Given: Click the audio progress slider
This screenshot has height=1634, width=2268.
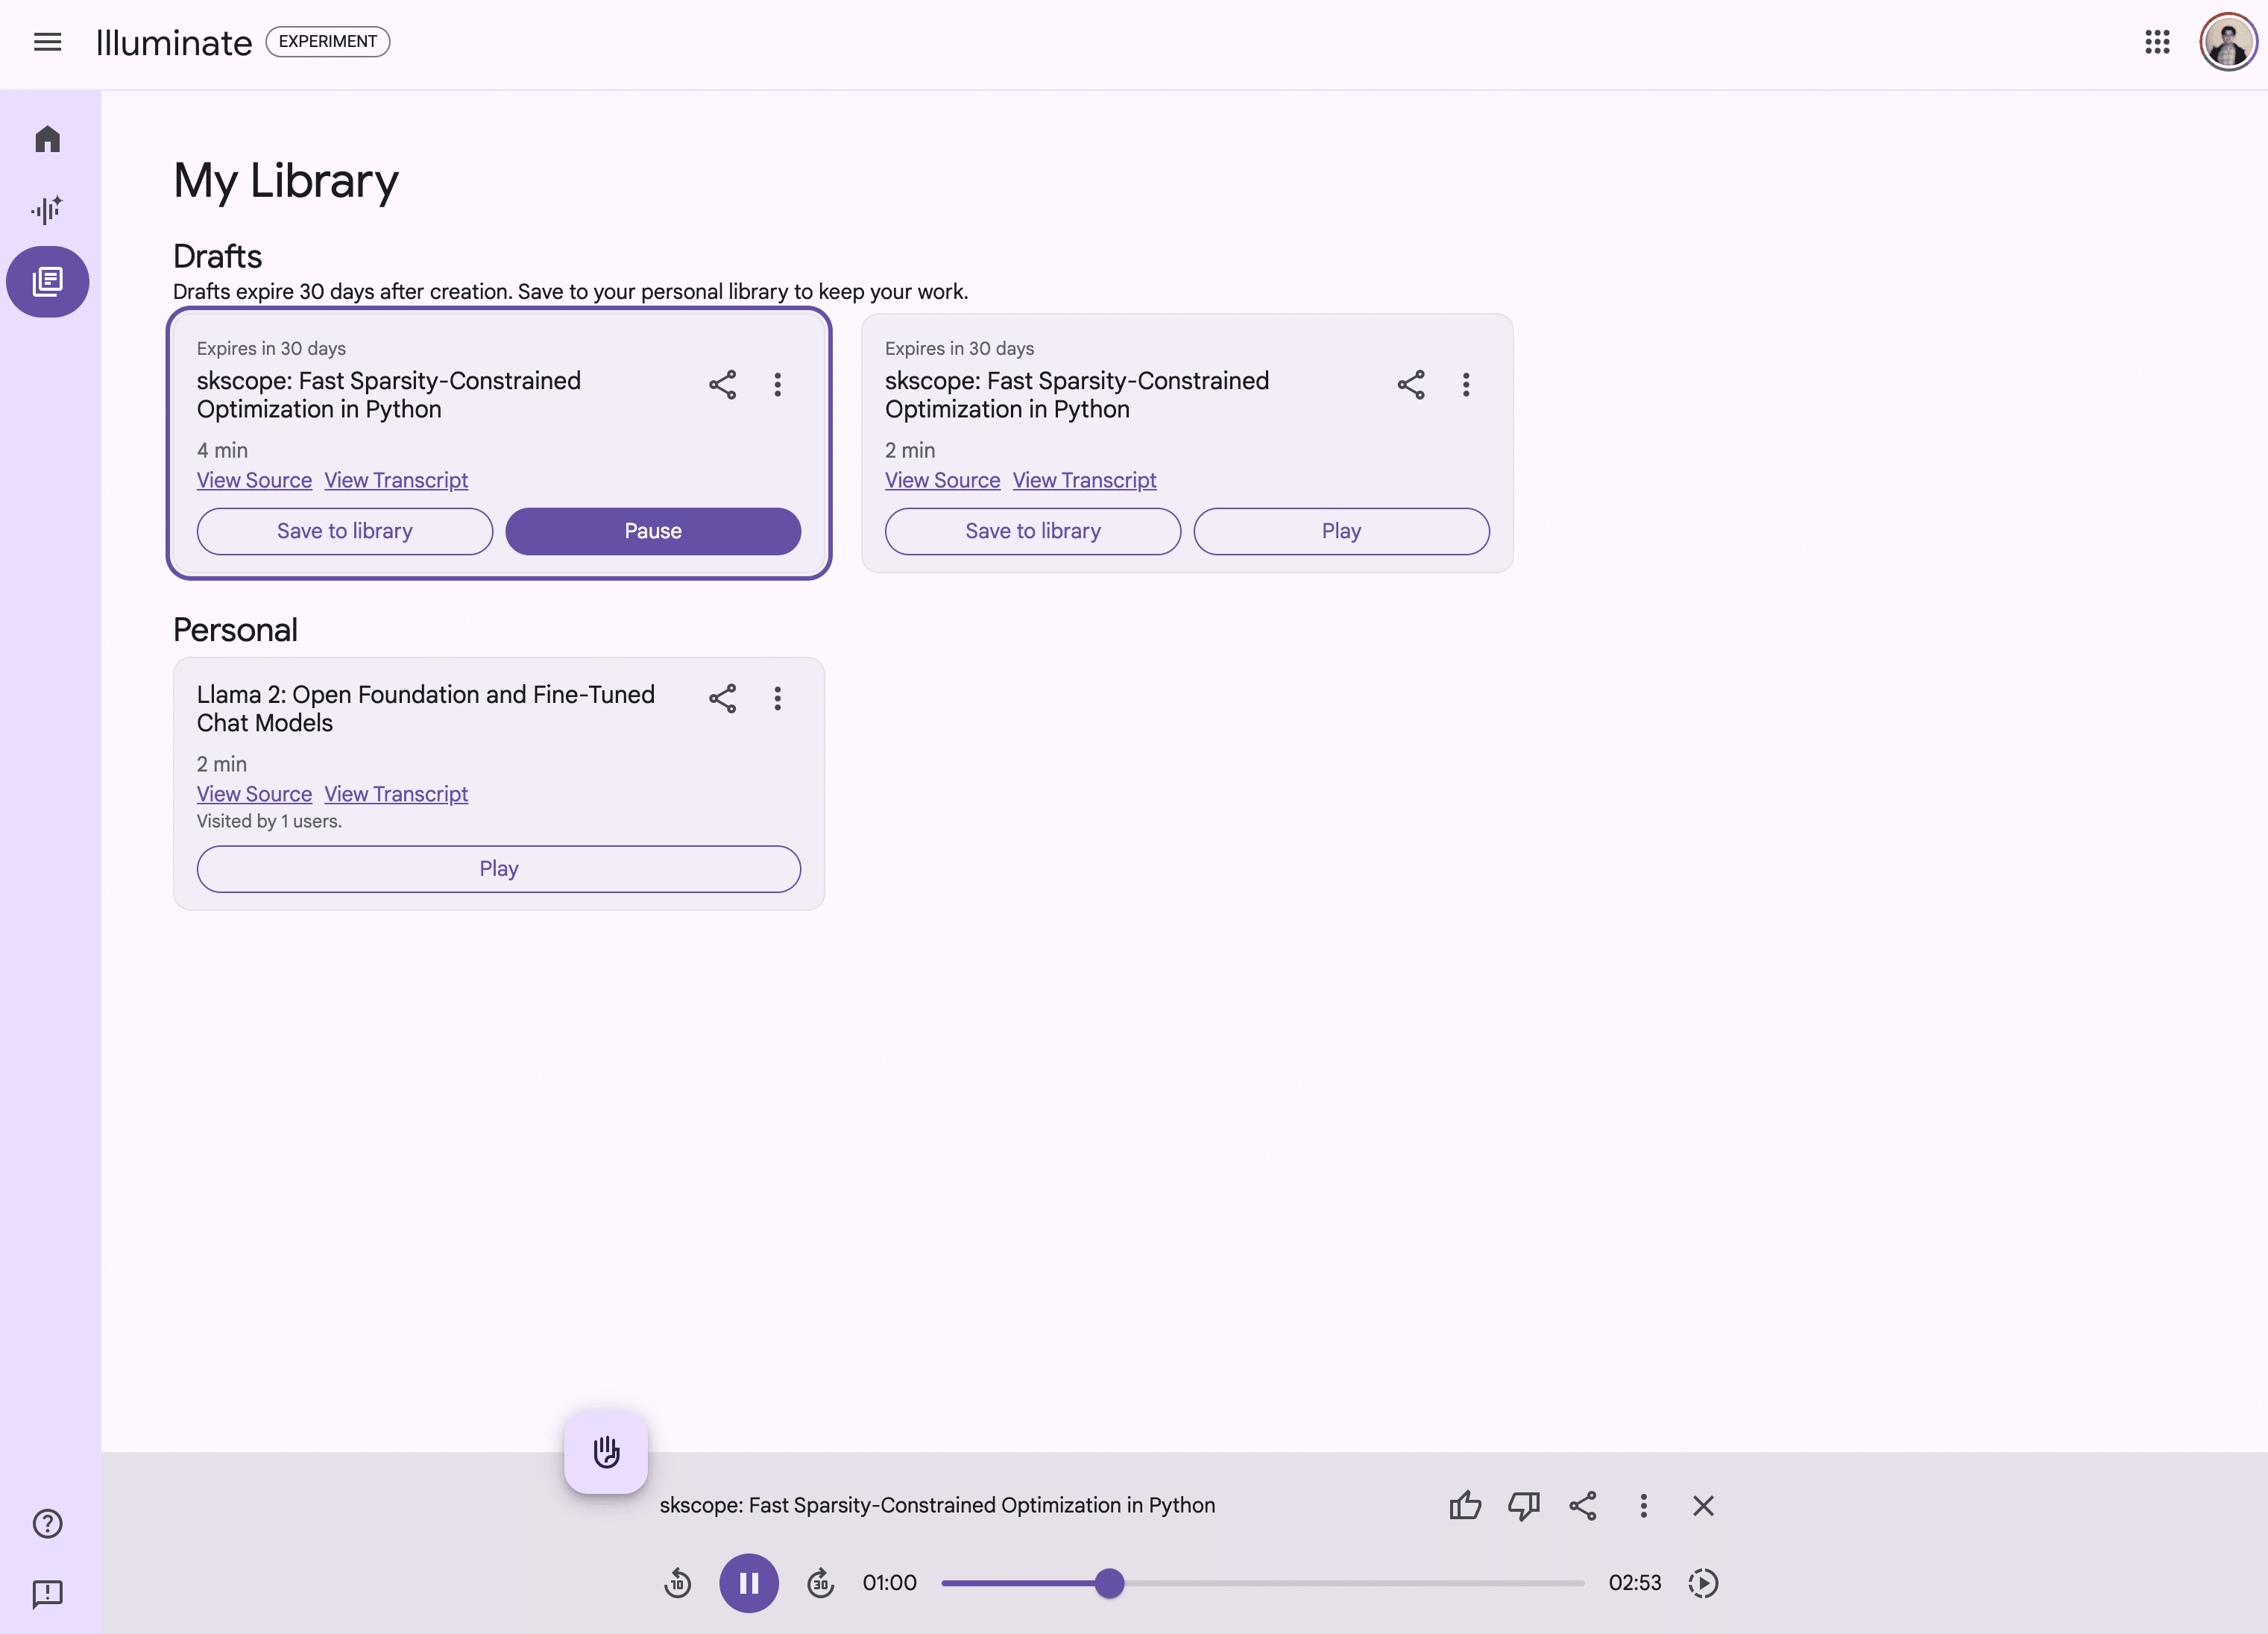Looking at the screenshot, I should click(x=1262, y=1583).
